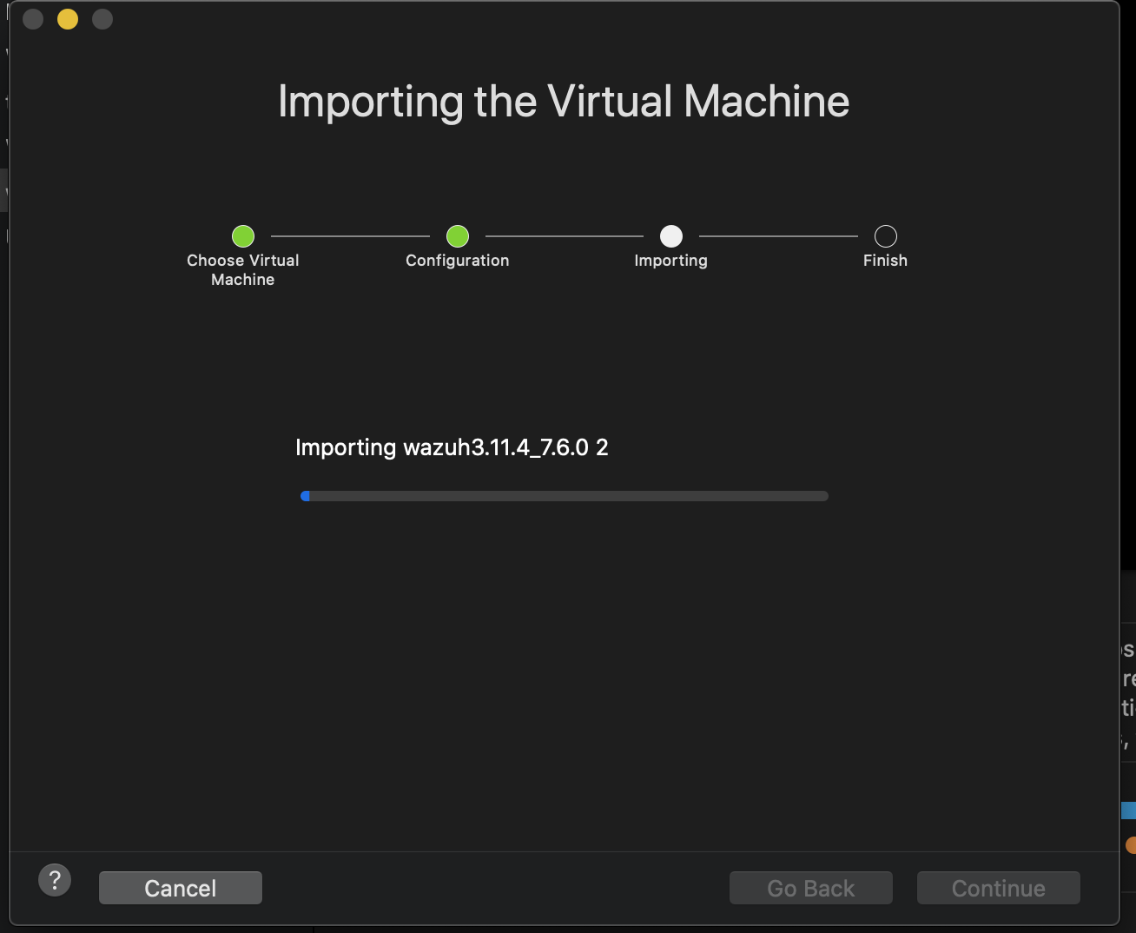This screenshot has height=933, width=1136.
Task: Click the empty Finish step circle
Action: tap(885, 236)
